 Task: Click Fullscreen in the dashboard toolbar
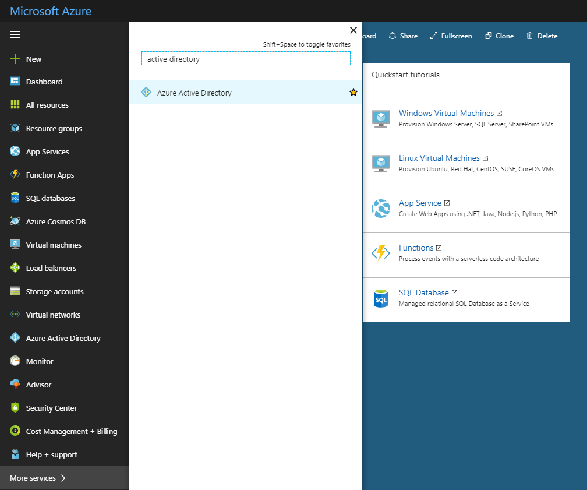tap(451, 36)
